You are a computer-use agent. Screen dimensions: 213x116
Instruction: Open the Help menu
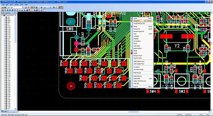(26, 5)
